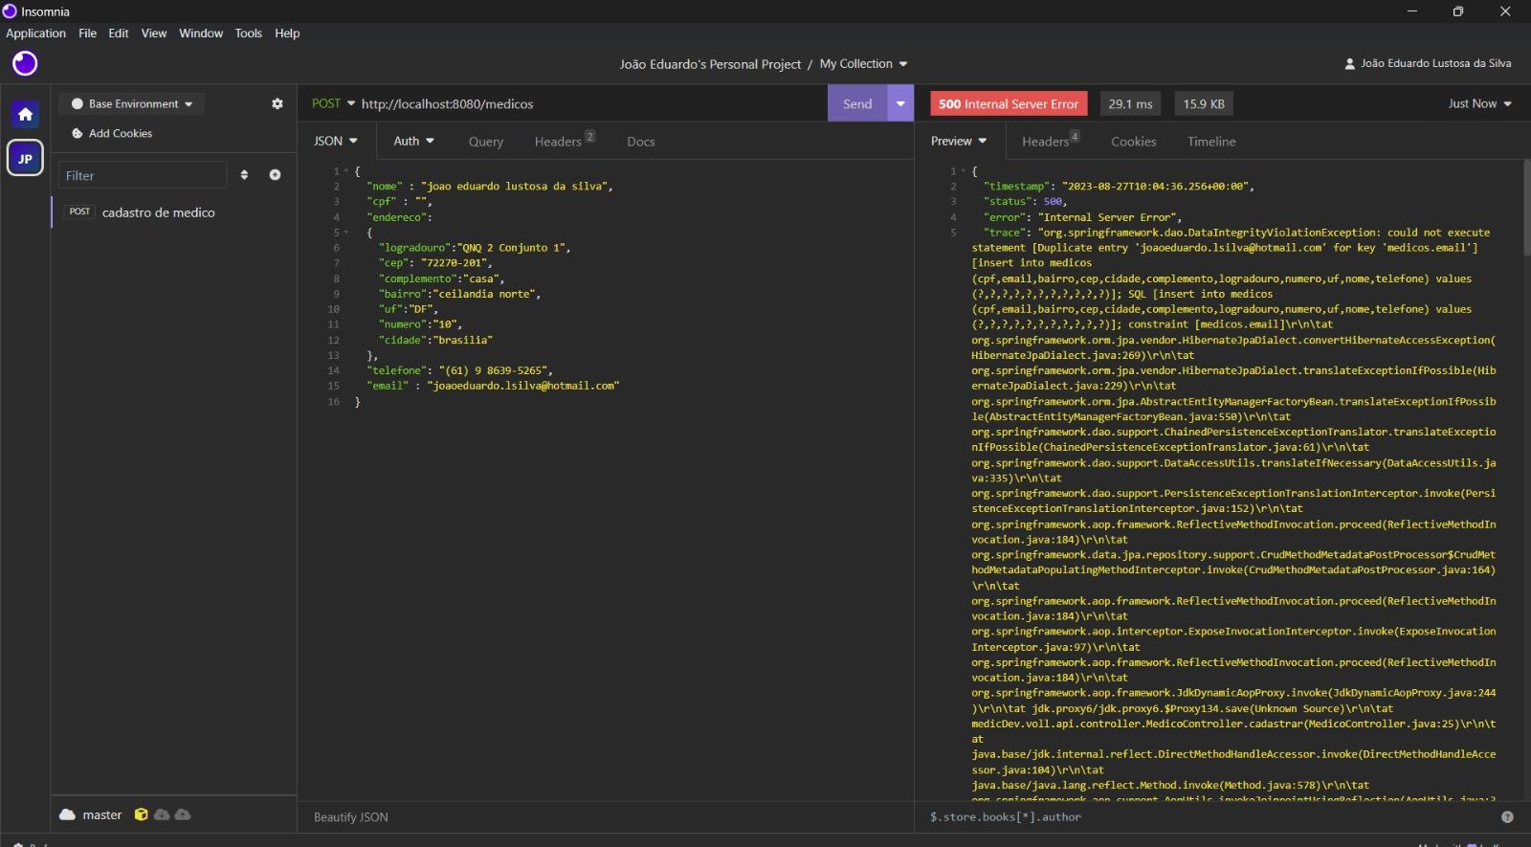Click the 15.9 KB response size tag
The width and height of the screenshot is (1531, 847).
(x=1204, y=103)
